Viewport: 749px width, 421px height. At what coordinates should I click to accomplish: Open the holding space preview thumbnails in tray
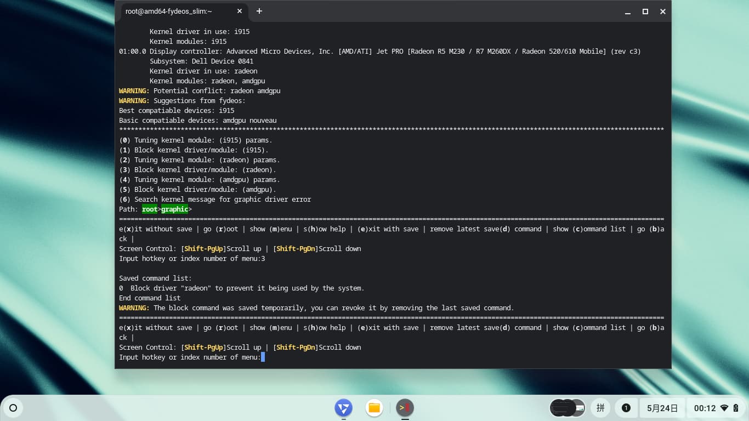click(x=568, y=408)
